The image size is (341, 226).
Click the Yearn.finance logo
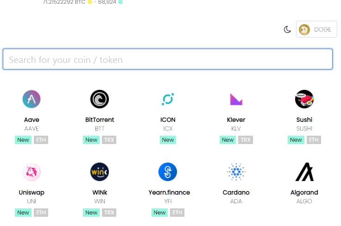point(168,172)
